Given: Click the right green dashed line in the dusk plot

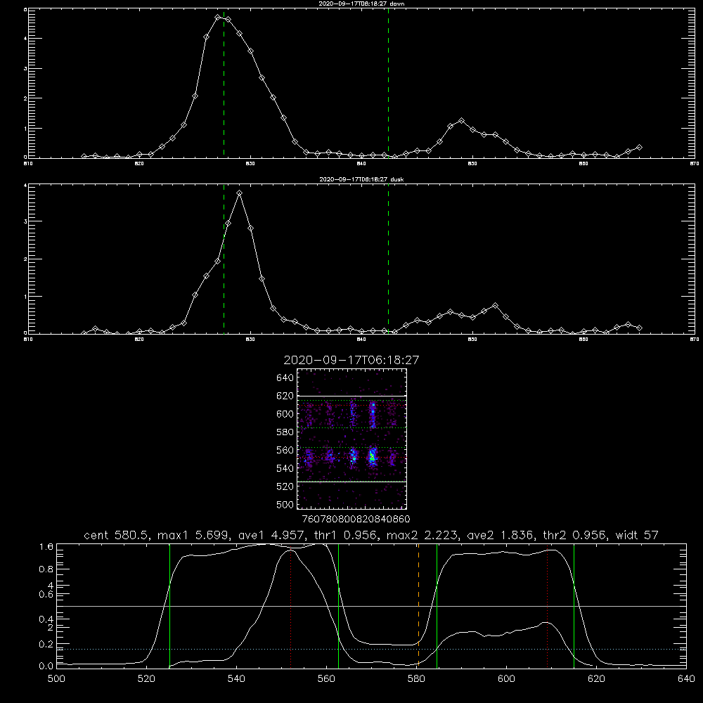Looking at the screenshot, I should point(388,259).
